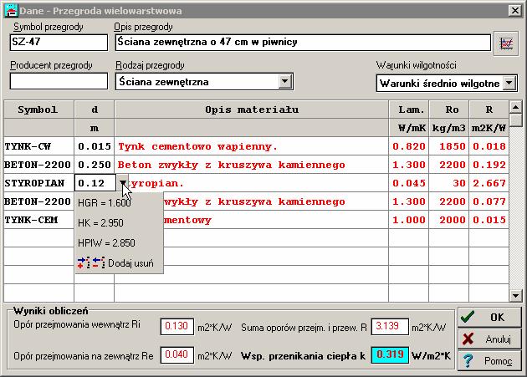Screen dimensions: 527x377
Task: Click the empty Producent przegrody field
Action: click(59, 81)
